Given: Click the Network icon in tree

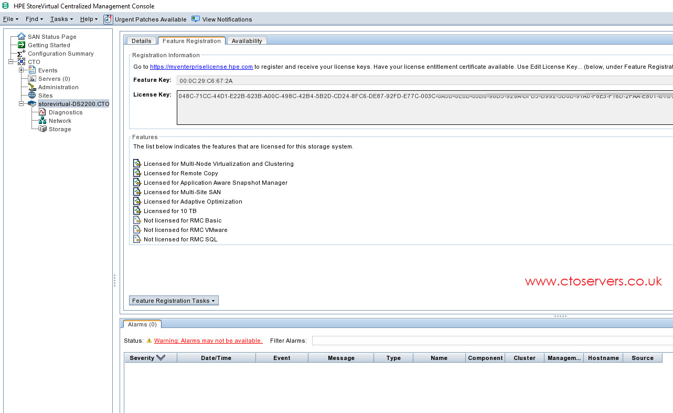Looking at the screenshot, I should [x=42, y=120].
